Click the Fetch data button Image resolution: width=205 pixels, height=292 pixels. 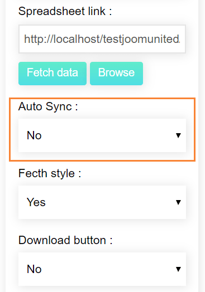coord(53,74)
